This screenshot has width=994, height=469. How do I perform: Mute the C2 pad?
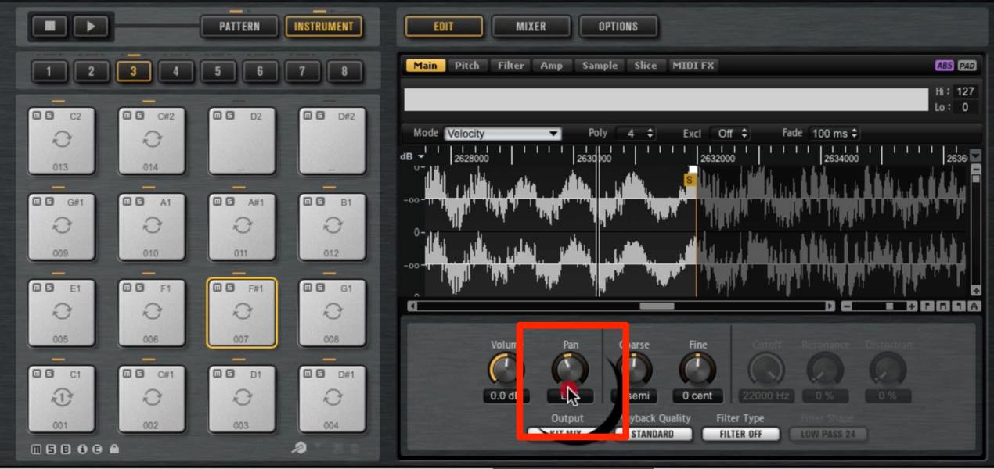37,116
